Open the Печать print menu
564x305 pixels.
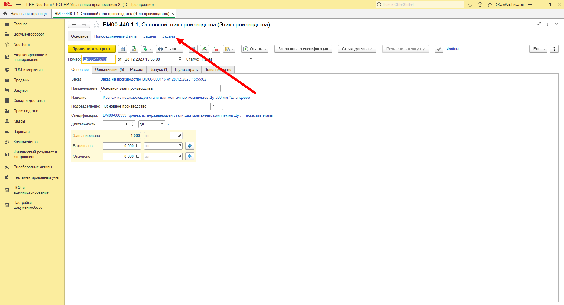[169, 49]
